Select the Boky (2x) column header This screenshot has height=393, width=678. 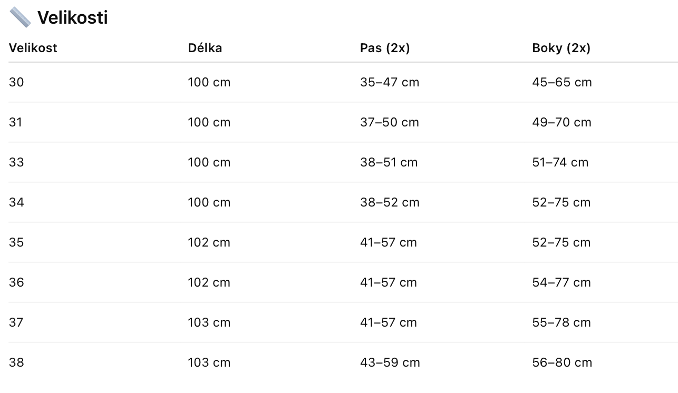point(561,48)
